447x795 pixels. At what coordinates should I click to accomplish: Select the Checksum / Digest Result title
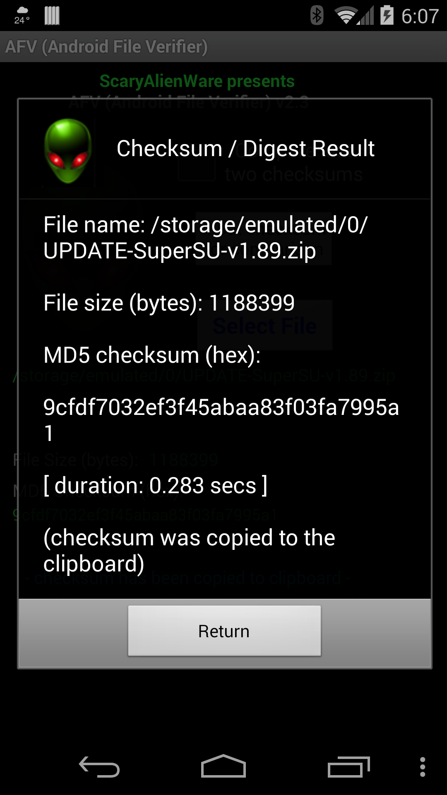pos(245,148)
